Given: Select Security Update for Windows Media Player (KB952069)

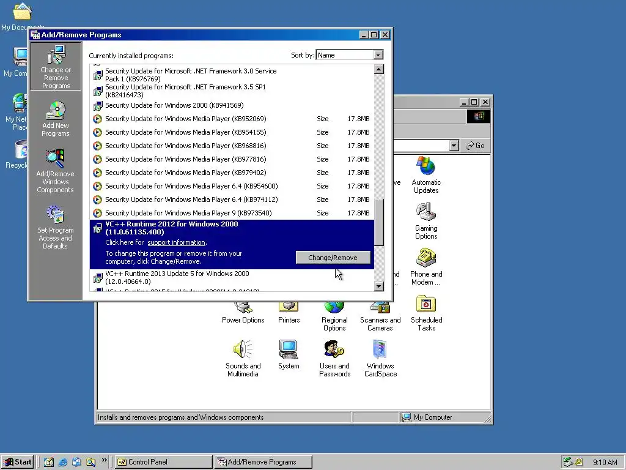Looking at the screenshot, I should [232, 119].
